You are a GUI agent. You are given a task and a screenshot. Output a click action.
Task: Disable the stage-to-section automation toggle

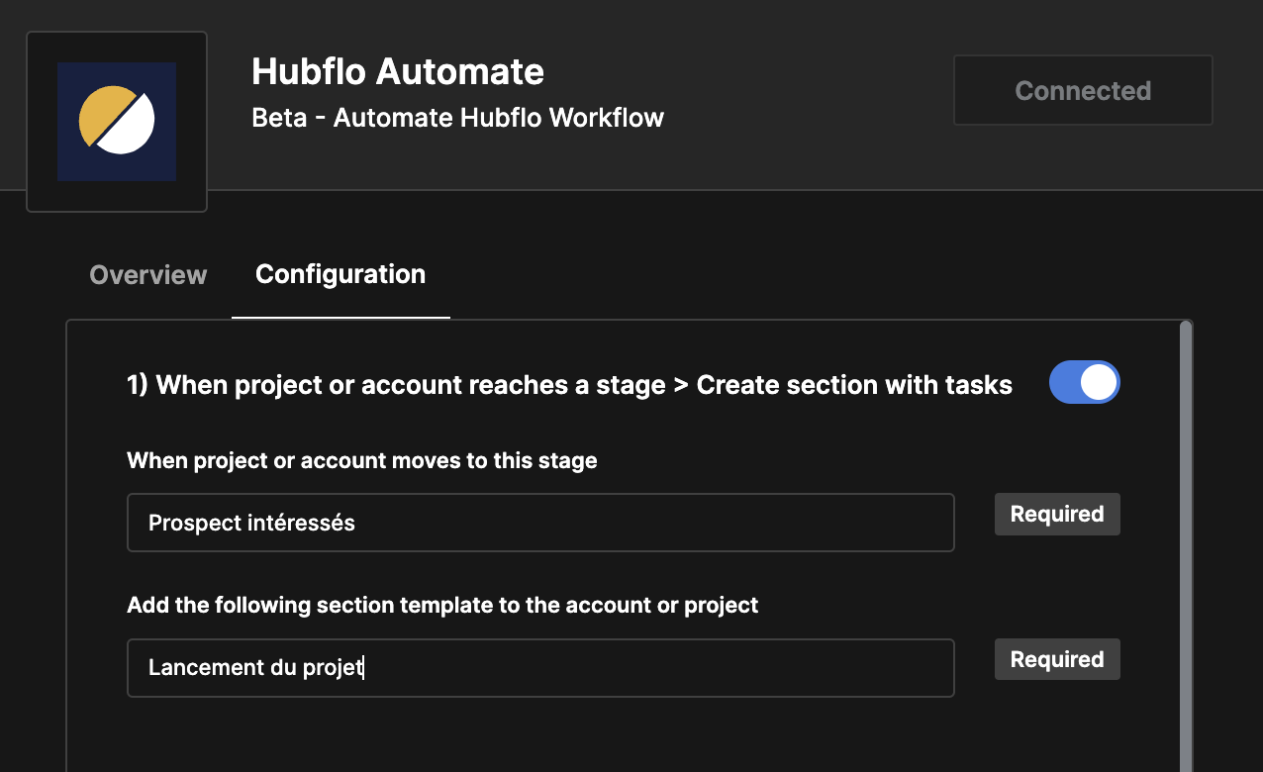coord(1084,382)
